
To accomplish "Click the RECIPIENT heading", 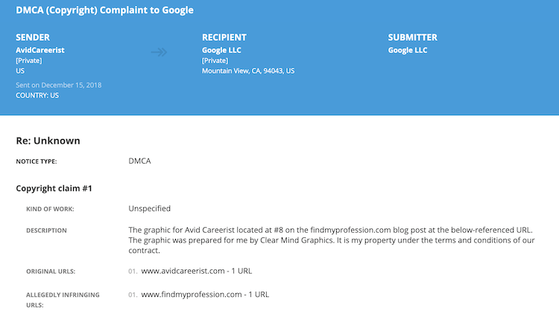I will 224,37.
